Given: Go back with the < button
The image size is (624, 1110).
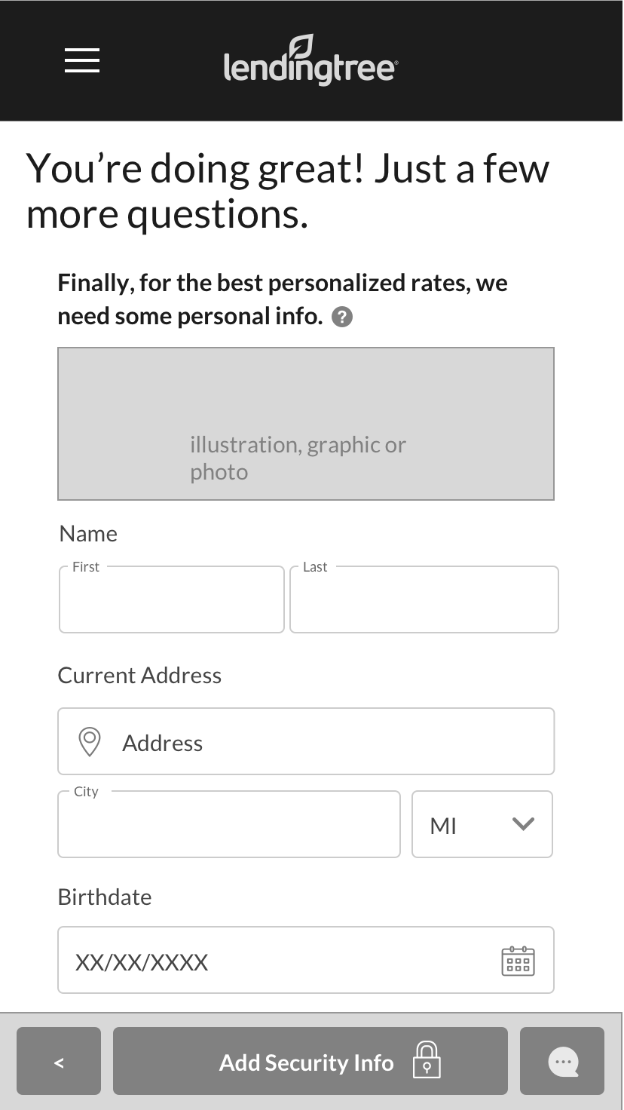Looking at the screenshot, I should [x=59, y=1061].
